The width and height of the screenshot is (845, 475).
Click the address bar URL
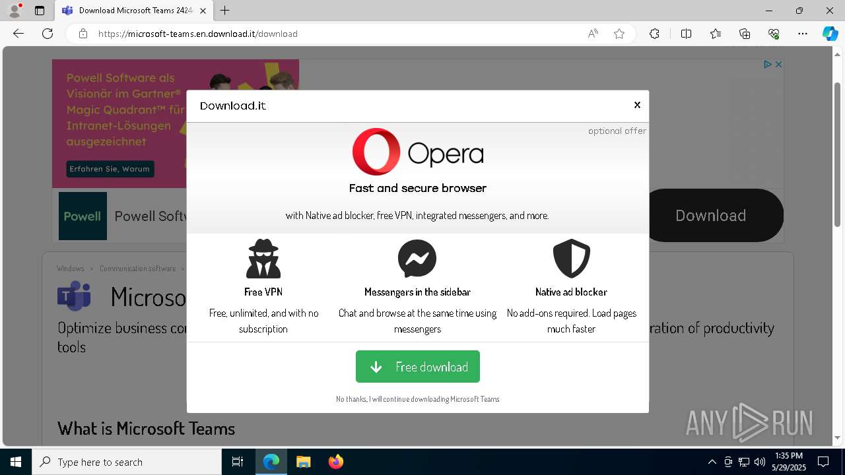(197, 34)
